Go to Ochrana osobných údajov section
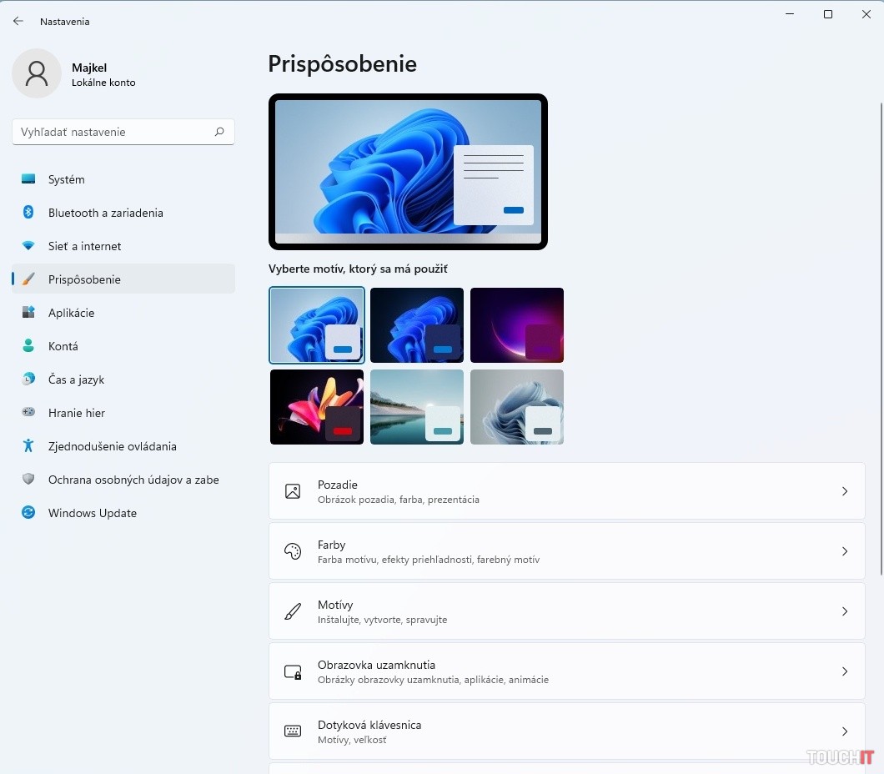Viewport: 884px width, 774px height. (x=133, y=480)
